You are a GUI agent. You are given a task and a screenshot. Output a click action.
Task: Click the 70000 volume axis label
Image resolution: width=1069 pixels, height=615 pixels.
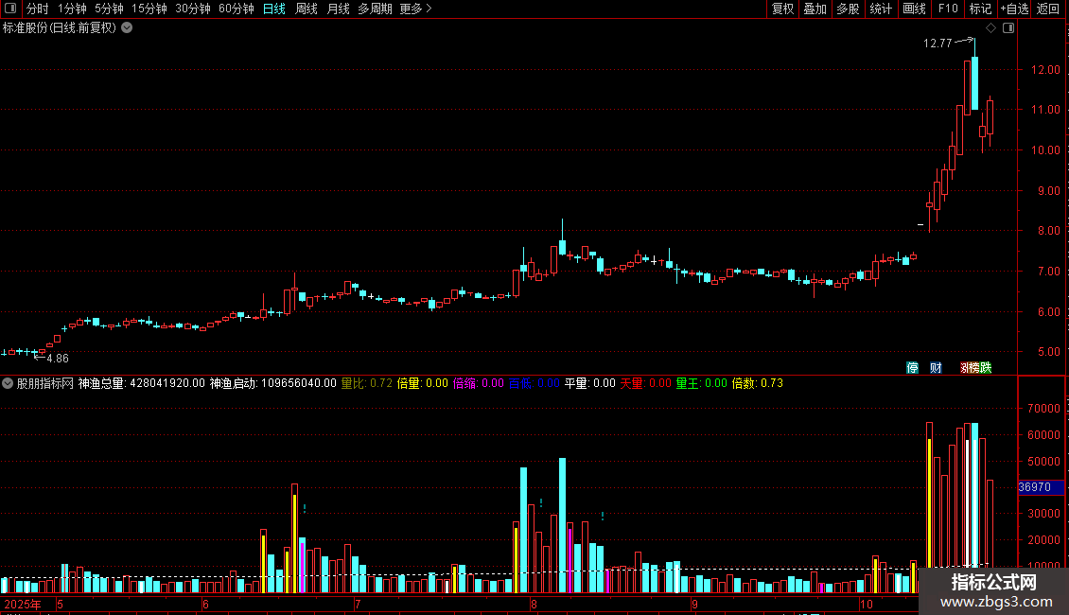1043,409
